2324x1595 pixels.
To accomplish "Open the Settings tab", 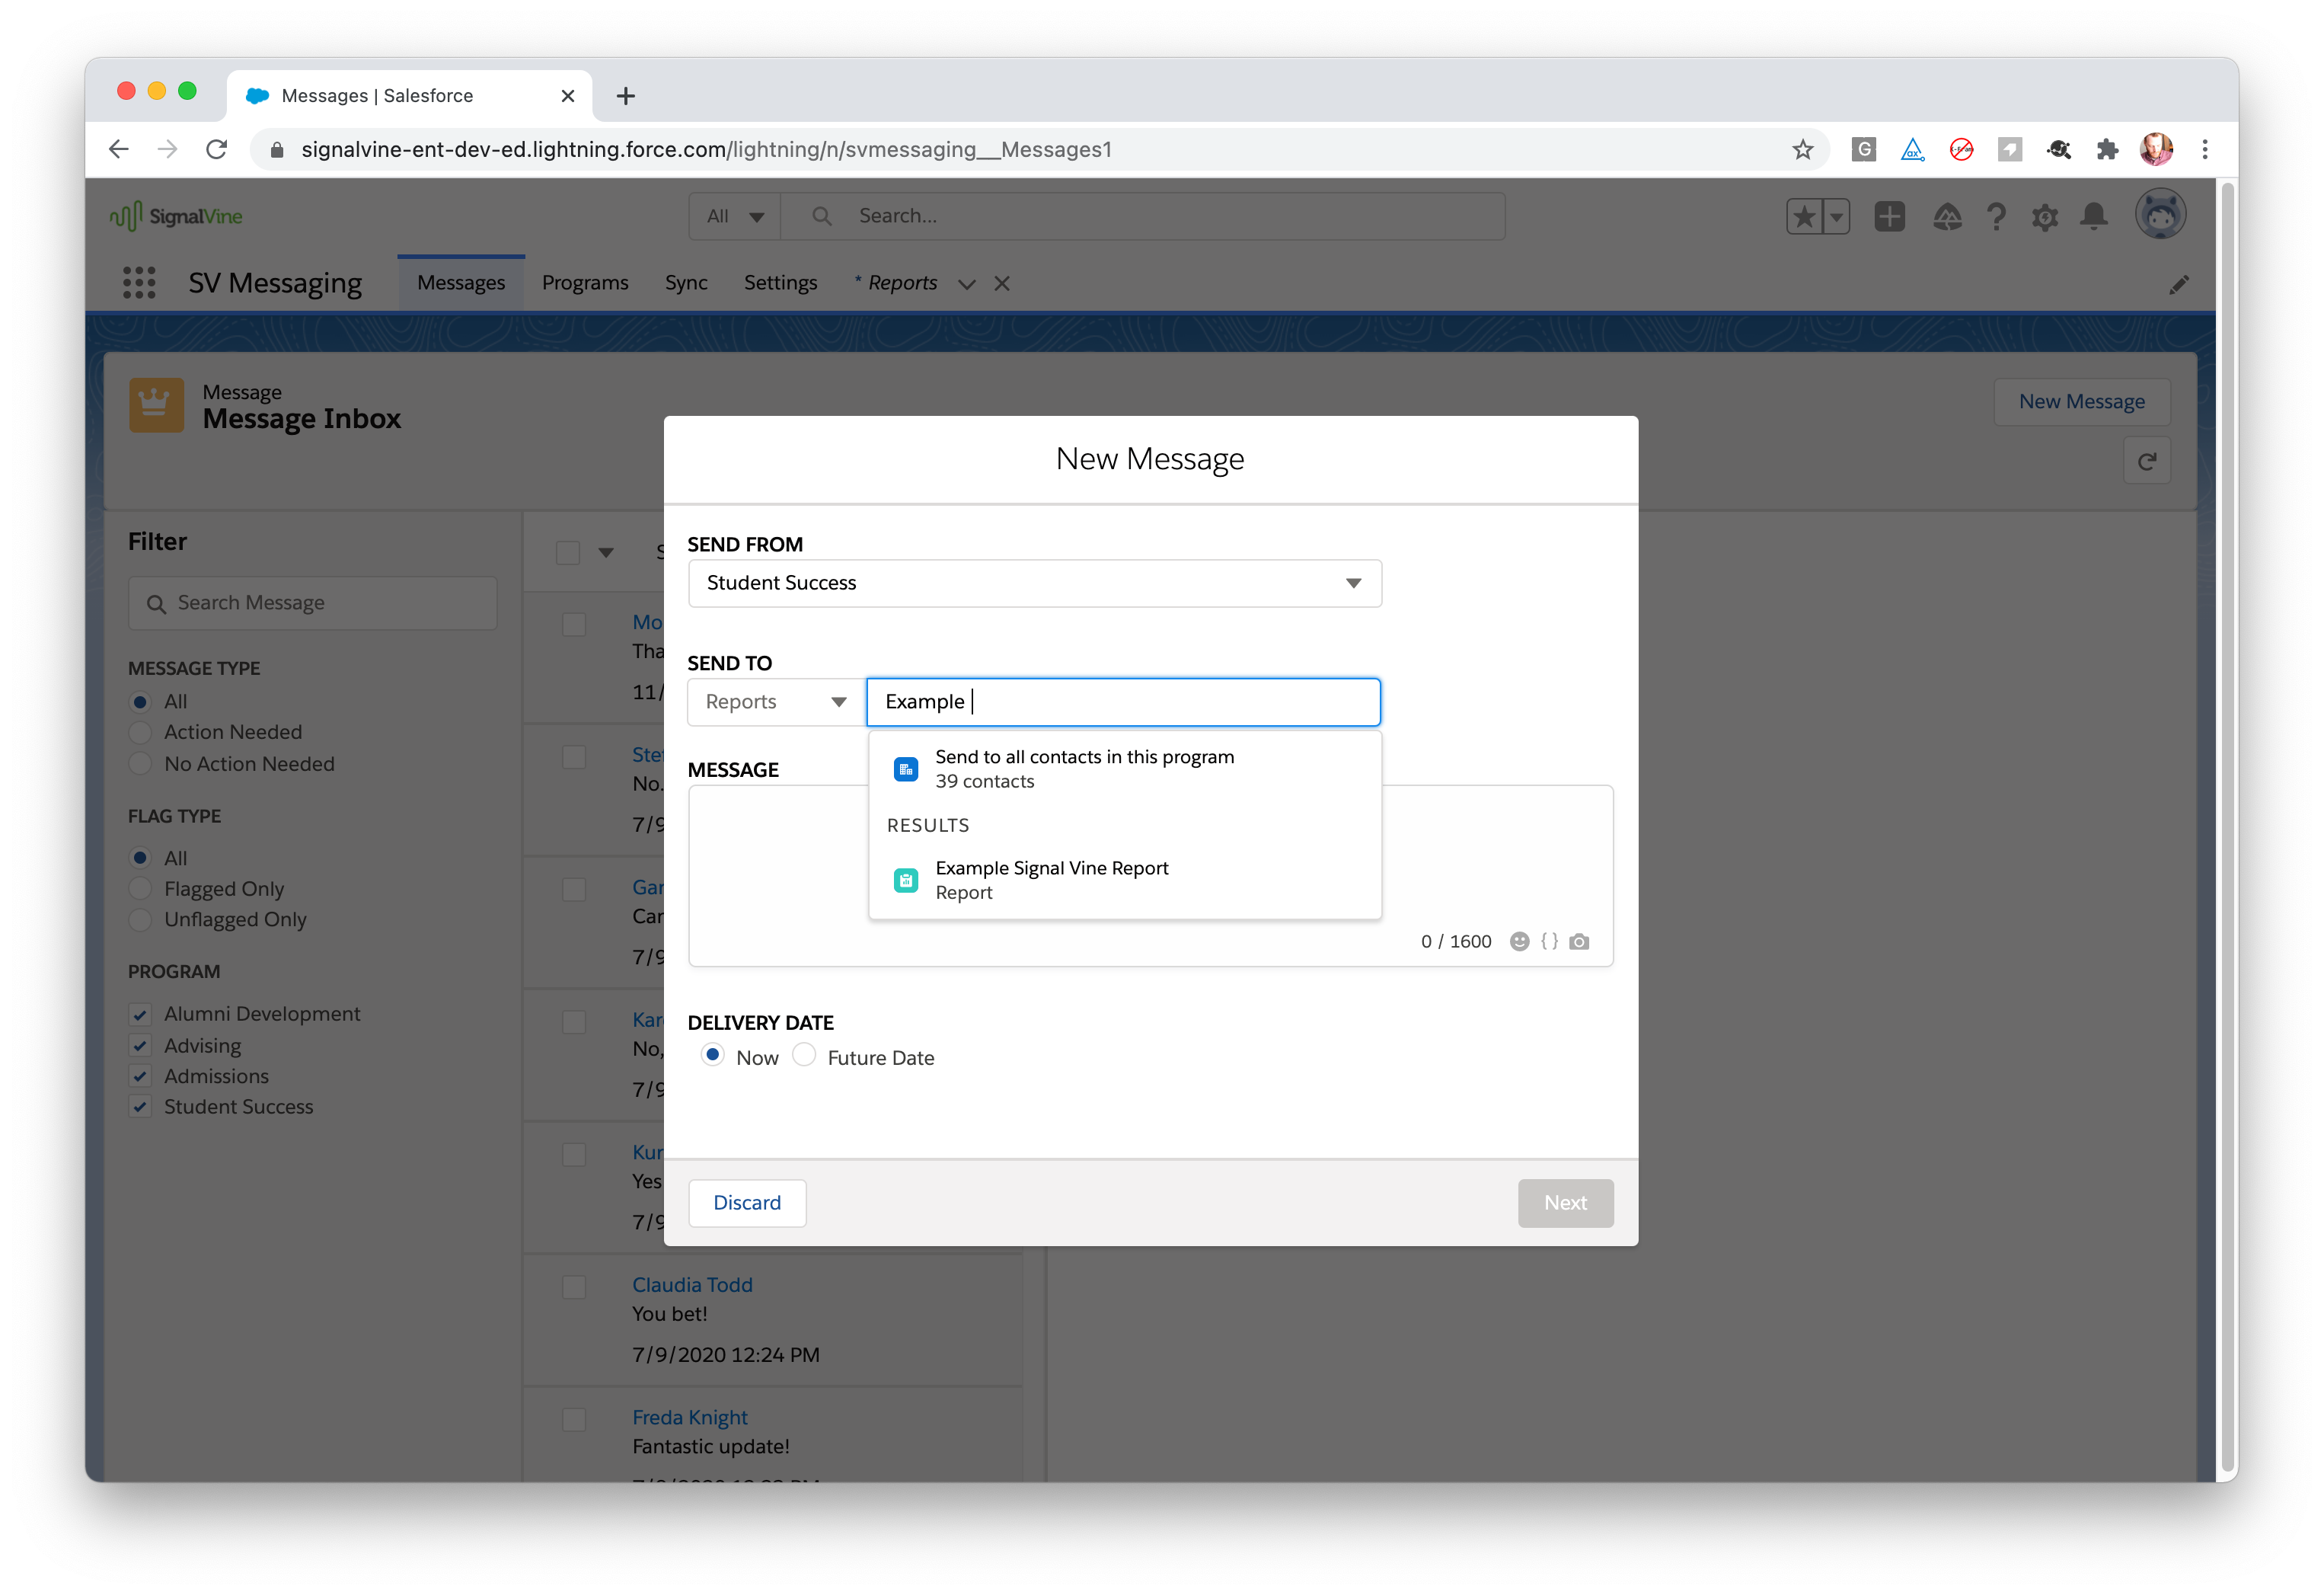I will [780, 283].
